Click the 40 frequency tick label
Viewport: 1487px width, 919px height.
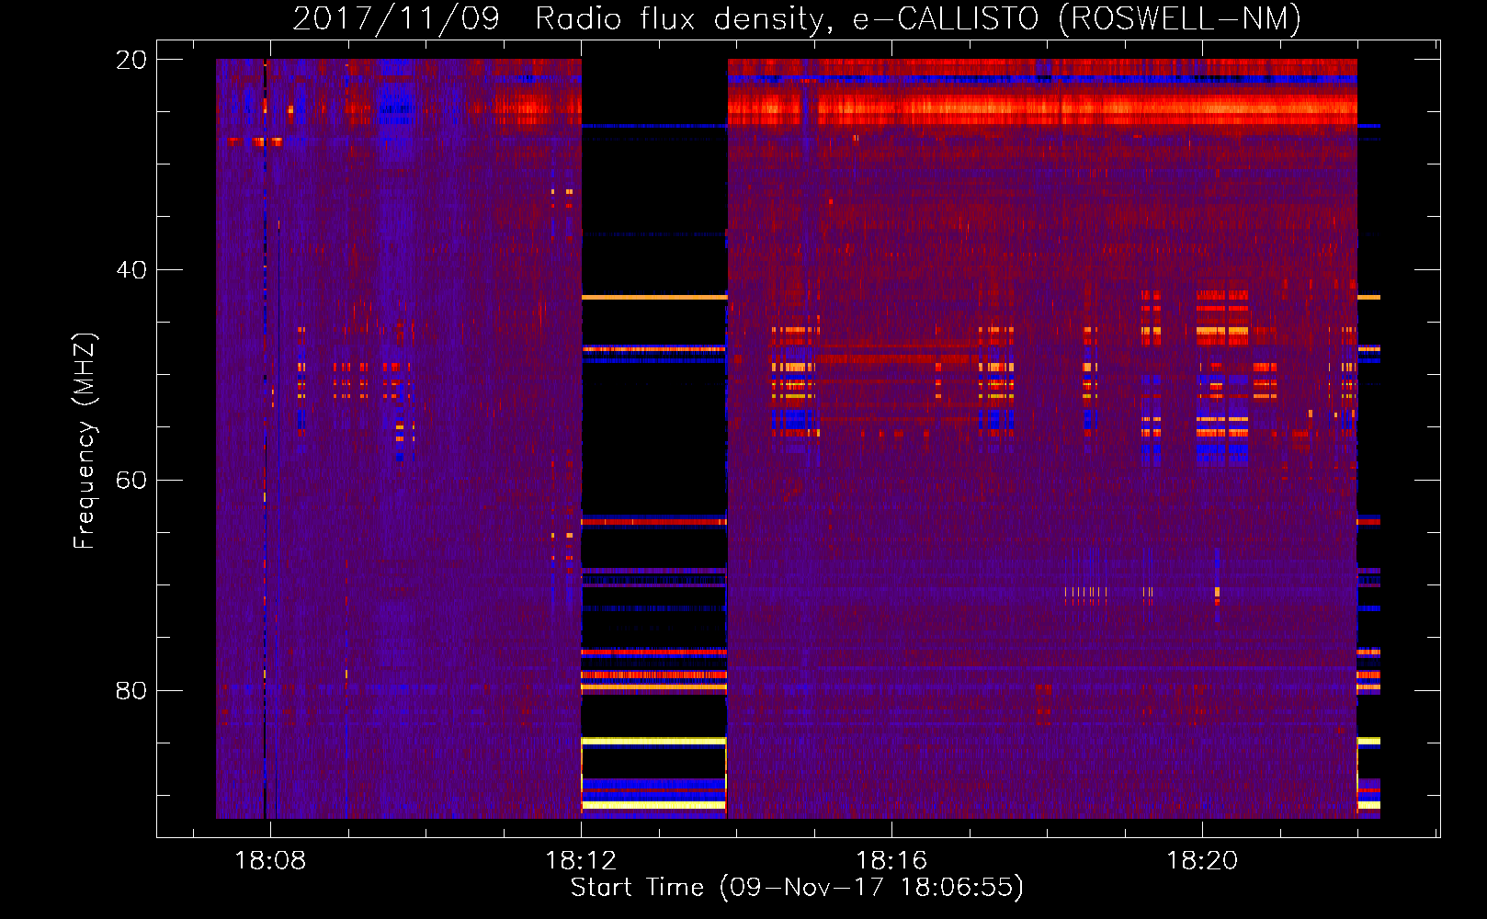pos(131,270)
